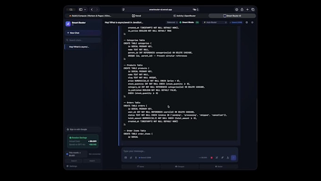This screenshot has width=321, height=181.
Task: Click the microphone icon in composer
Action: pyautogui.click(x=136, y=158)
